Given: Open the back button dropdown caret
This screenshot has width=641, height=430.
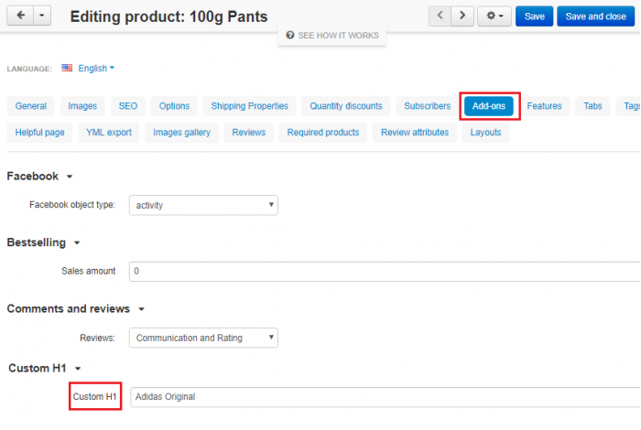Looking at the screenshot, I should tap(42, 16).
